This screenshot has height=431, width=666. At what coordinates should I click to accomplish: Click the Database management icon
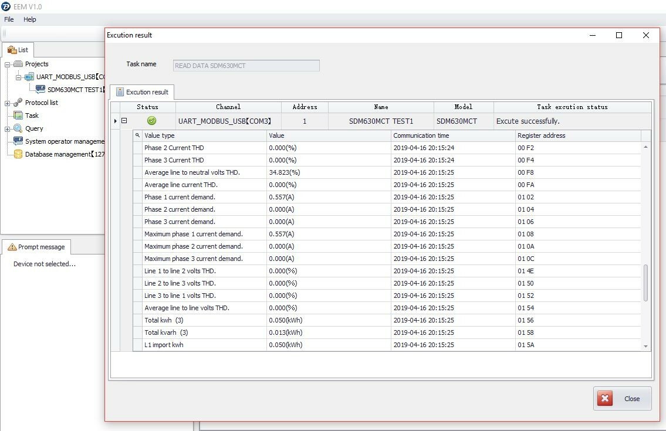(18, 154)
